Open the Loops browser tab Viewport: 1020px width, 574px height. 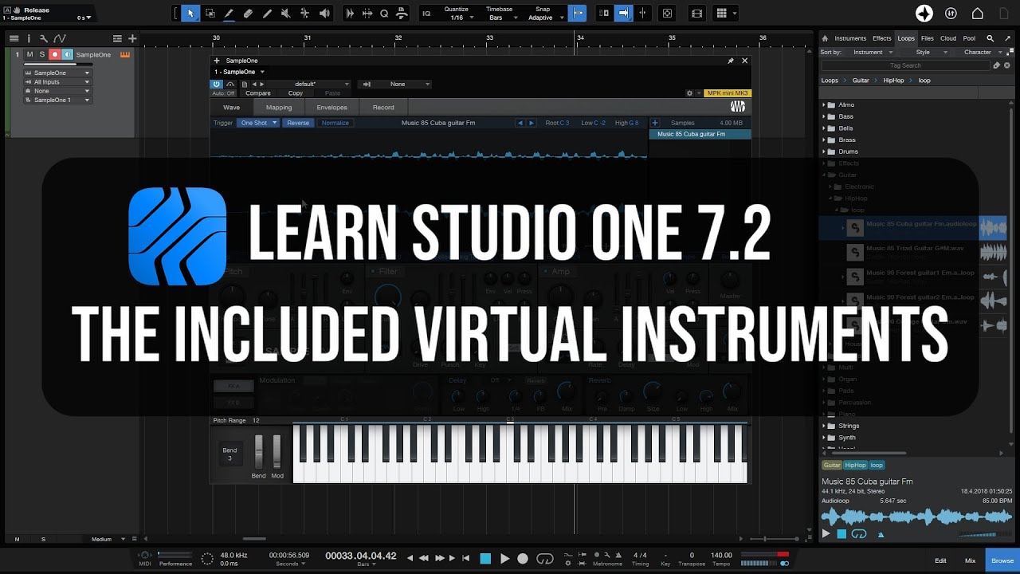906,38
